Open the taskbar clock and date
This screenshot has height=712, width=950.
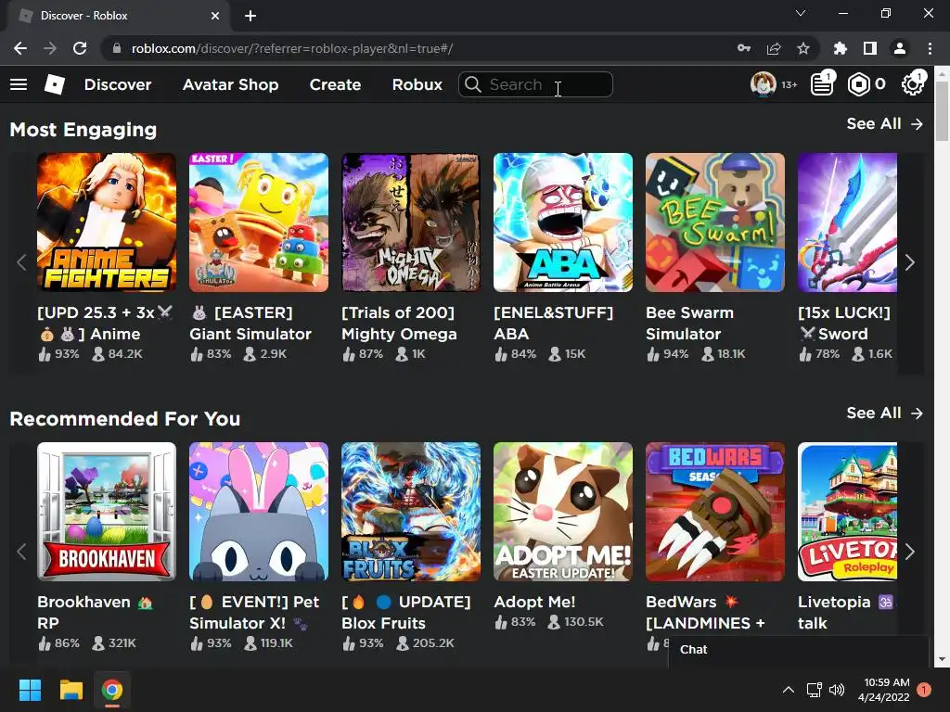pyautogui.click(x=884, y=690)
